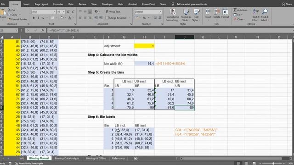This screenshot has height=165, width=294.
Task: Increase the font size
Action: pos(68,12)
